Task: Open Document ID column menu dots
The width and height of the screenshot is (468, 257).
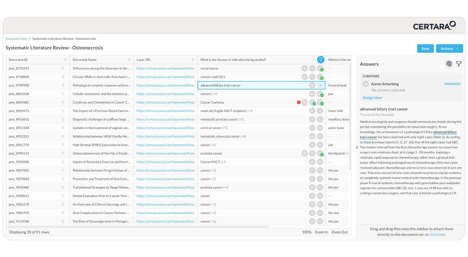Action: (65, 59)
